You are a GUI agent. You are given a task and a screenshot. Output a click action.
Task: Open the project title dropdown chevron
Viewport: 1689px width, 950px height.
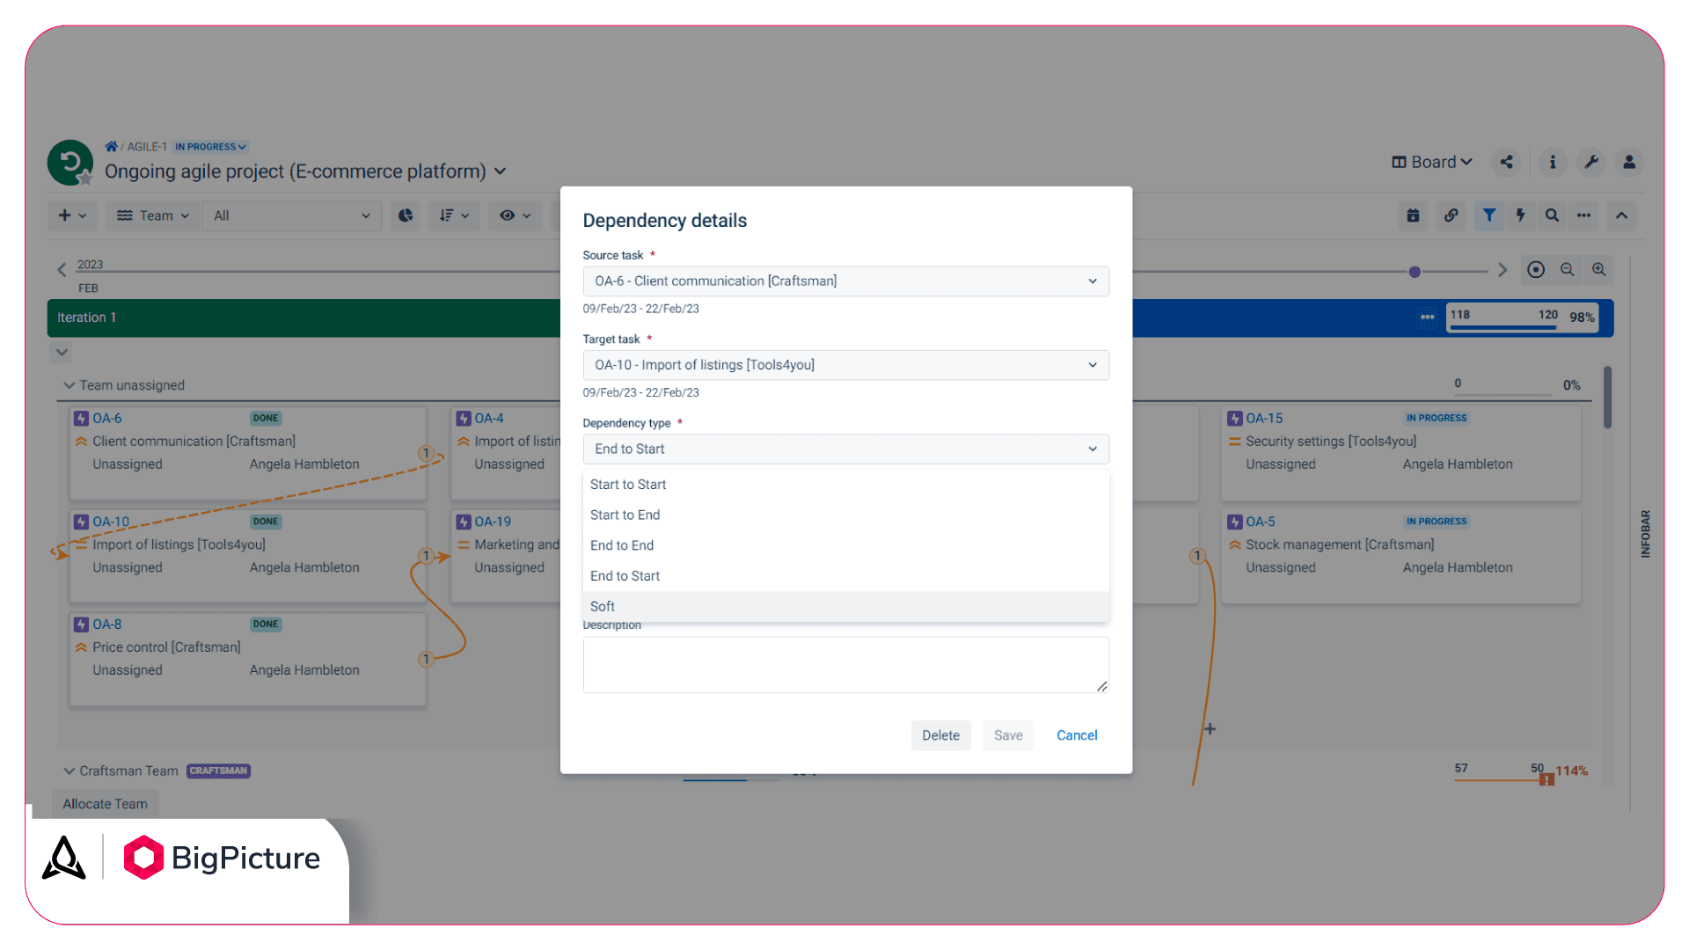coord(500,172)
